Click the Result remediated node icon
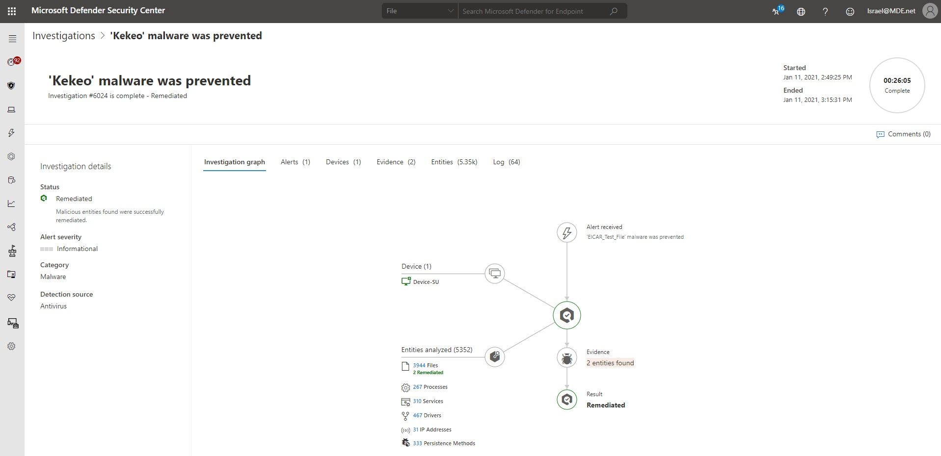 567,400
